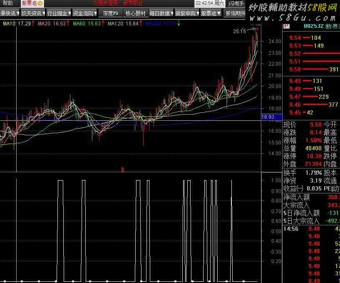
Task: Click the yellow icon beside 股票池 tab
Action: point(40,3)
